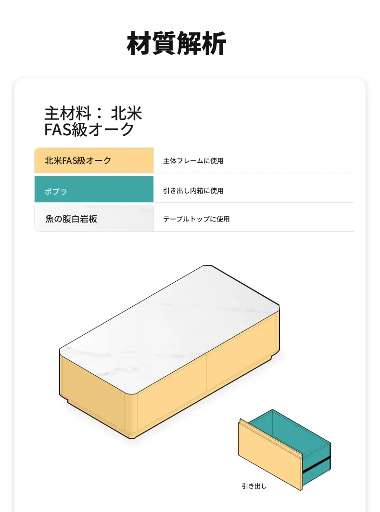Click the yellow front panel of the drawer
This screenshot has width=380, height=512.
[x=271, y=456]
